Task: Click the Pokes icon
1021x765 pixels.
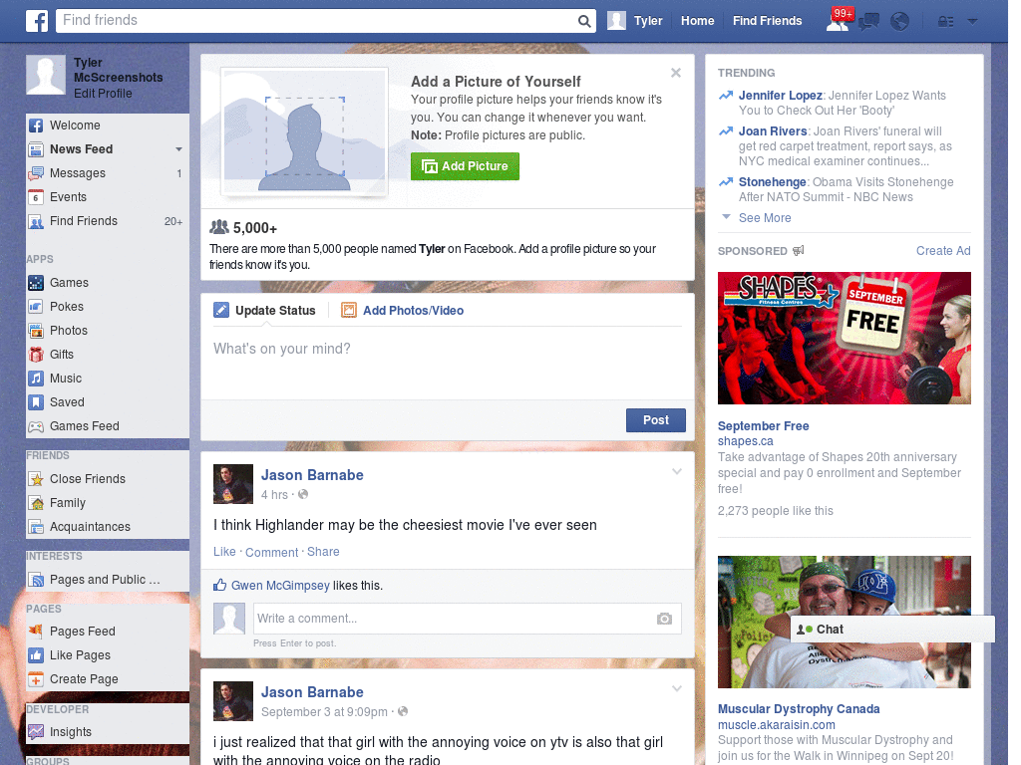Action: point(36,307)
